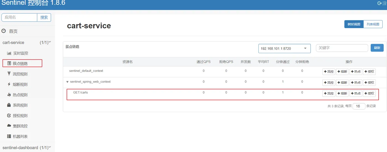Focus the 关键字 keyword field
The height and width of the screenshot is (152, 387).
coord(342,48)
